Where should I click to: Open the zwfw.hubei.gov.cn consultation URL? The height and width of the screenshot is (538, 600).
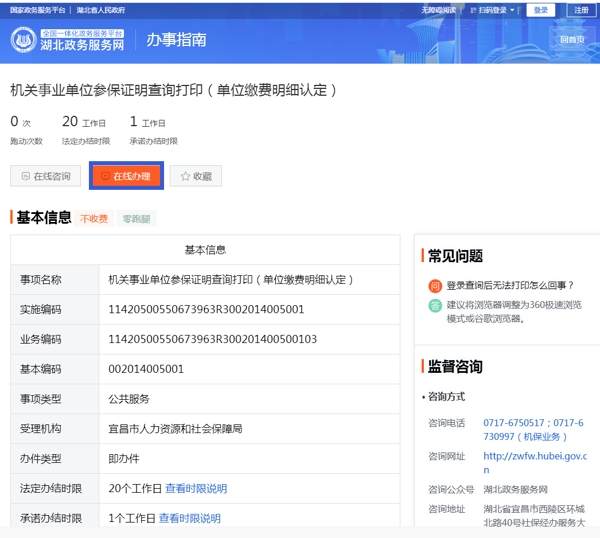(x=535, y=457)
